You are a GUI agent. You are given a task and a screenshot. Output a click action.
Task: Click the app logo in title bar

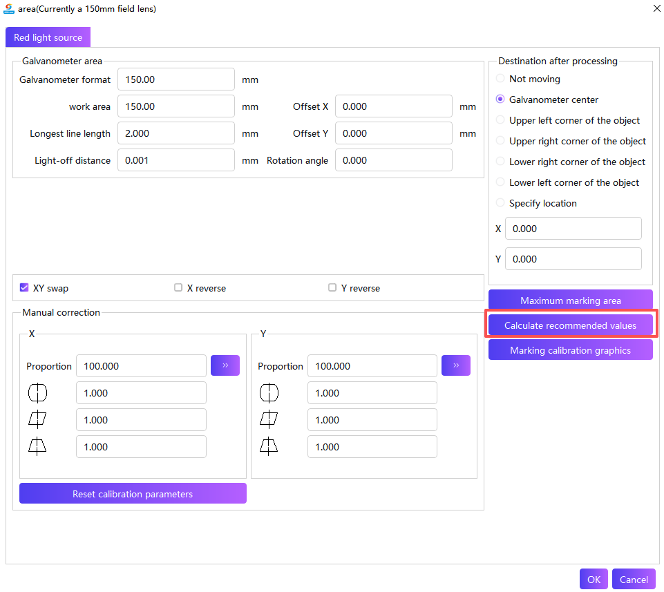tap(8, 8)
